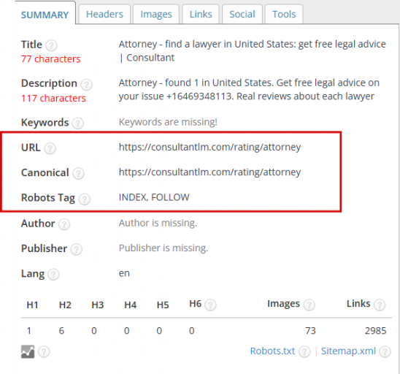Open the Robots.txt link
Screen dimensions: 400x374
pyautogui.click(x=272, y=351)
